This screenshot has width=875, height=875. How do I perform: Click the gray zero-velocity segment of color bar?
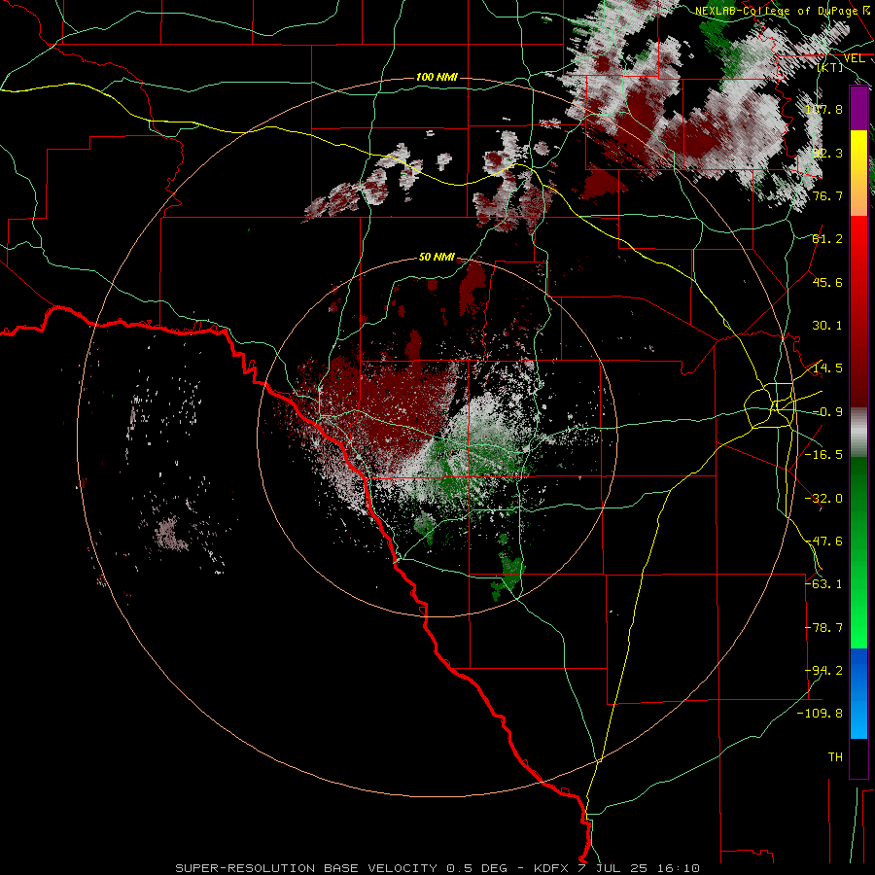(x=858, y=432)
